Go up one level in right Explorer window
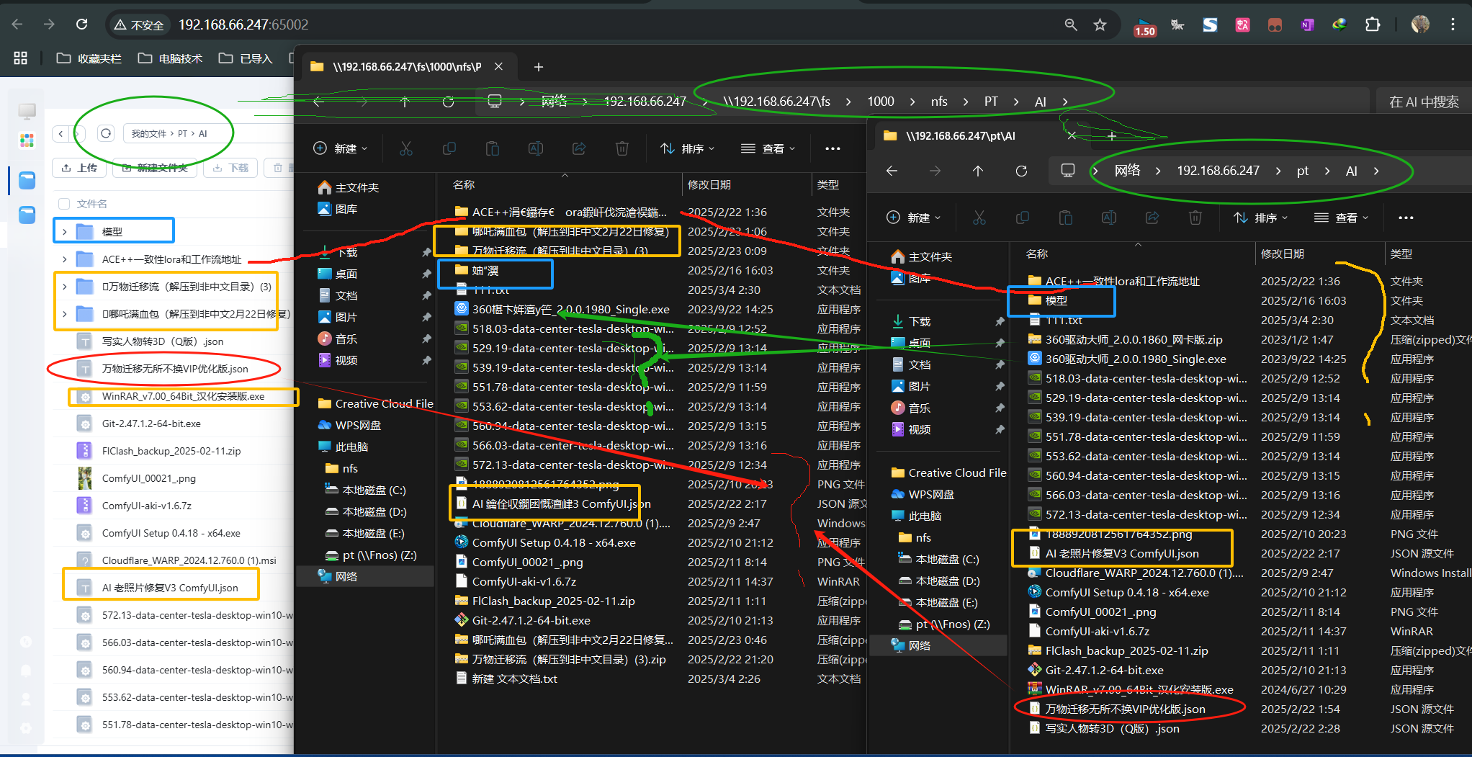Image resolution: width=1472 pixels, height=757 pixels. click(978, 171)
